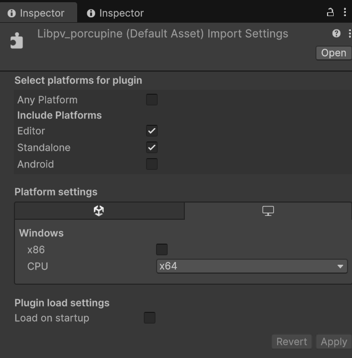Screen dimensions: 352x358
Task: Open the Inspector tab's three-dot menu
Action: pos(345,12)
